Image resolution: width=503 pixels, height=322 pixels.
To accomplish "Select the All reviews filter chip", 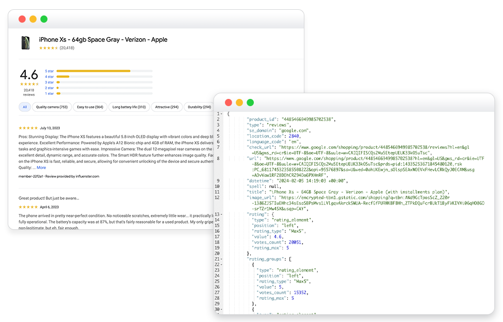I will pos(25,107).
